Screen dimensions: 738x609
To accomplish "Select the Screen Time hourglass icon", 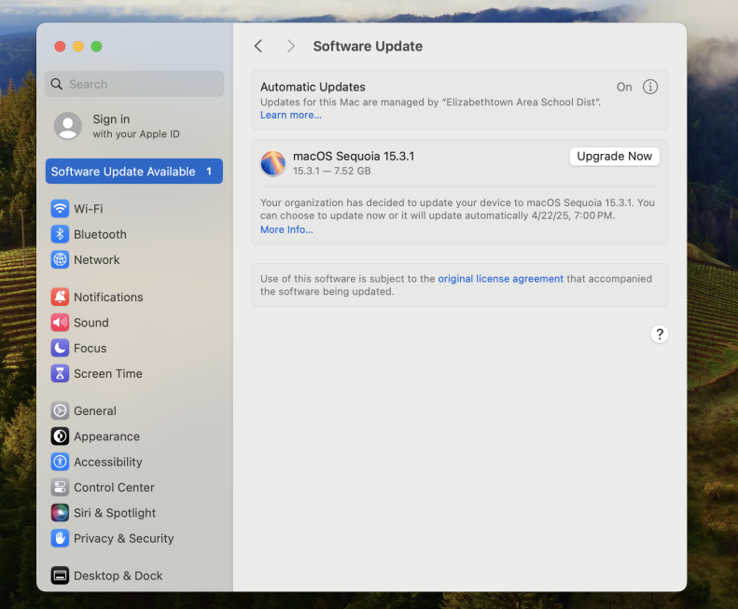I will (60, 373).
